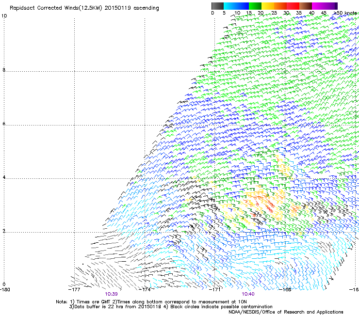The height and width of the screenshot is (315, 359).
Task: Click the orange 25-30 knots legend segment
Action: coord(280,6)
